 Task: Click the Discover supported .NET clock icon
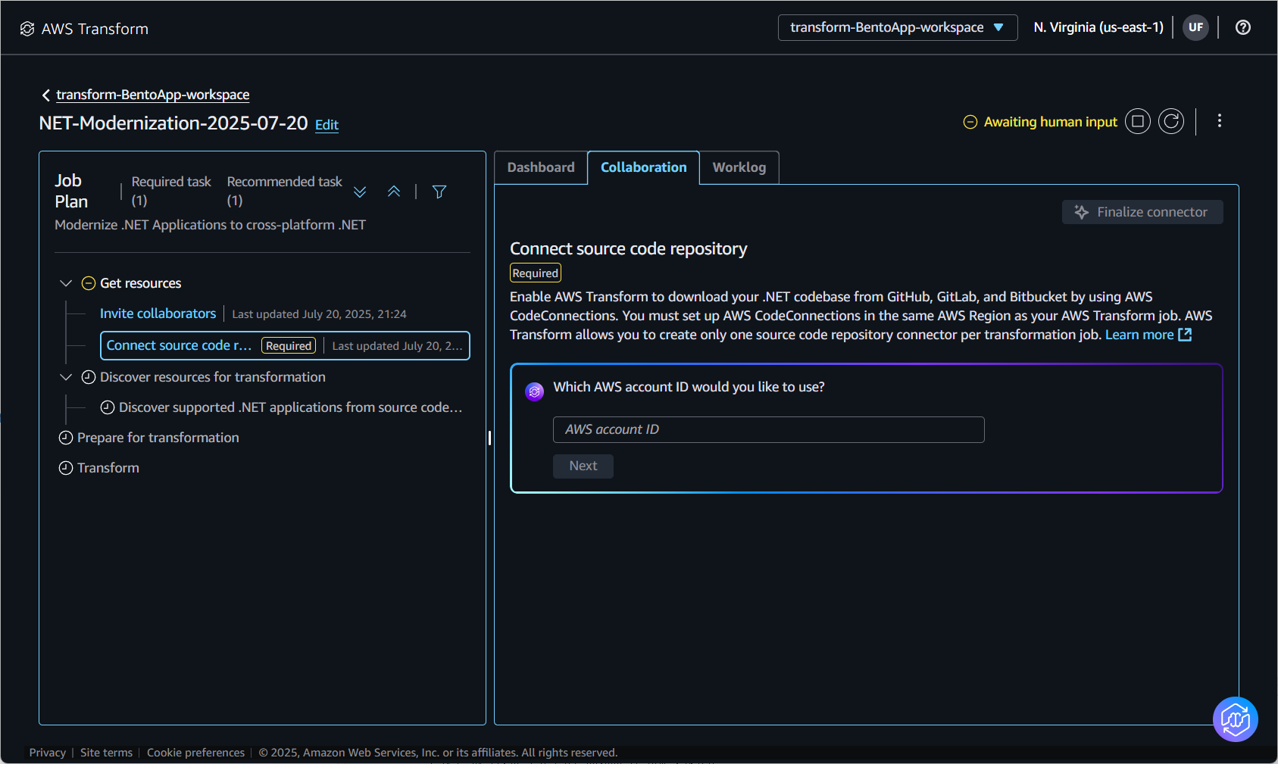(108, 407)
